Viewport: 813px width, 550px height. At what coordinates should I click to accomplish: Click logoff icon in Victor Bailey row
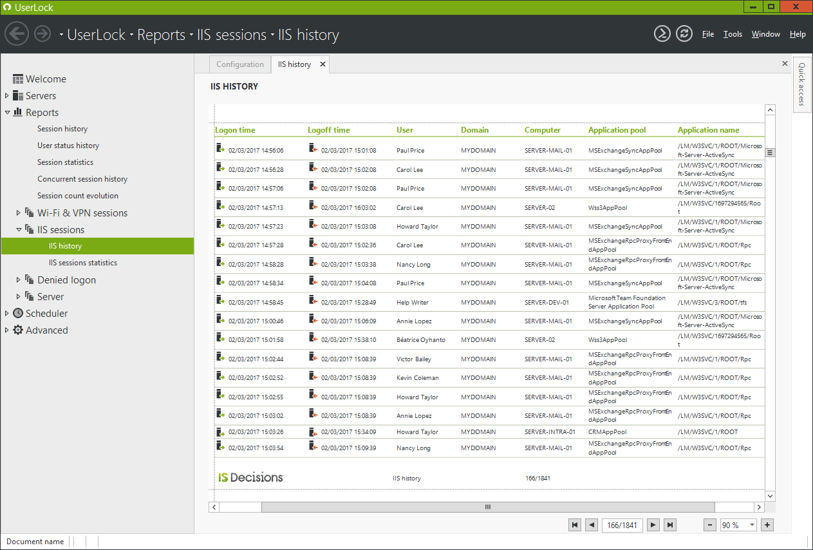(x=313, y=357)
